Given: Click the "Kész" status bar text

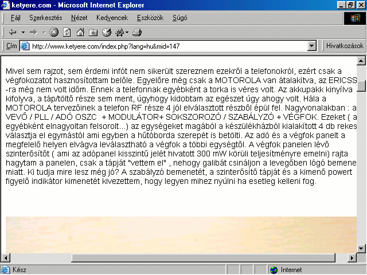Looking at the screenshot, I should point(19,270).
